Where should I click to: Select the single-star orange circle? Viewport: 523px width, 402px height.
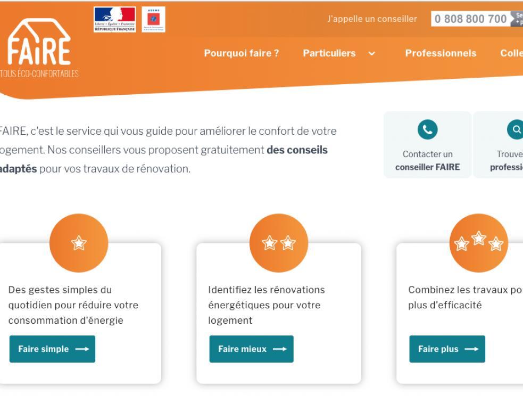tap(79, 243)
